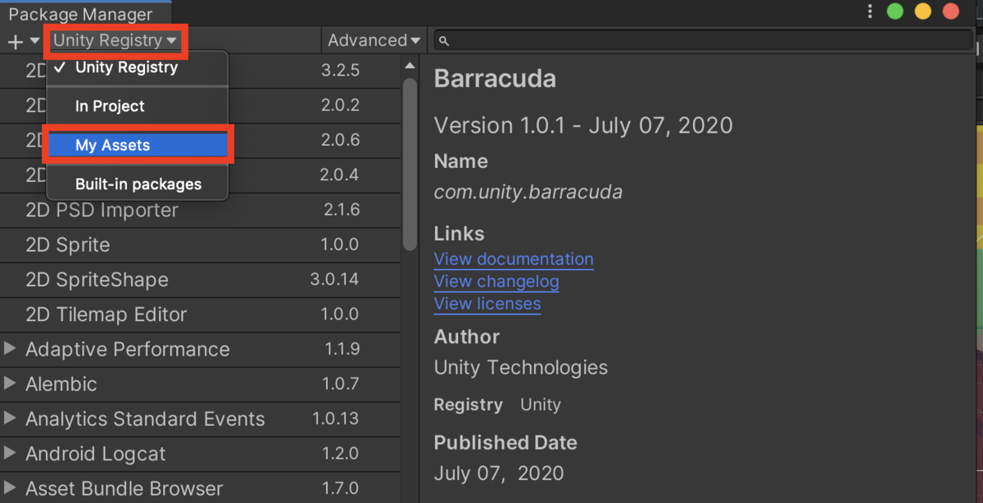The width and height of the screenshot is (983, 503).
Task: Select the Android Logcat row
Action: [x=200, y=454]
